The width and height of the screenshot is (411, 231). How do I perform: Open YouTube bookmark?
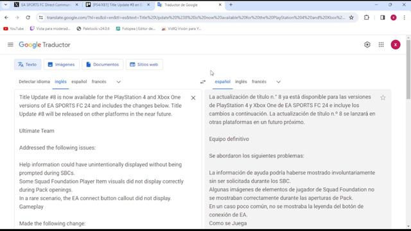pyautogui.click(x=13, y=28)
